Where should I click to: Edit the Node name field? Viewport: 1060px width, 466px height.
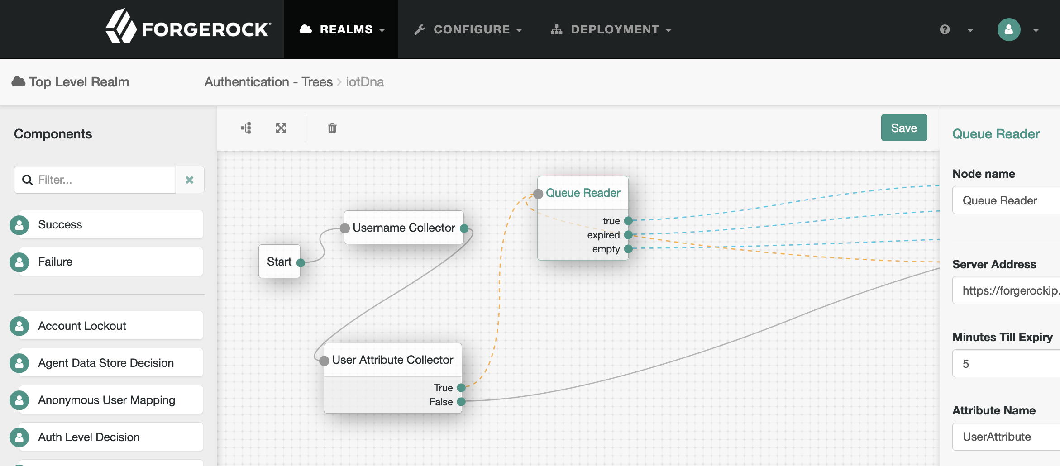pyautogui.click(x=1006, y=200)
